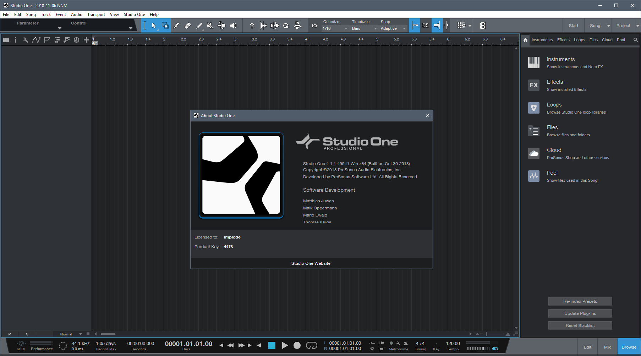Viewport: 641px width, 356px height.
Task: Click the question mark help icon
Action: pos(252,26)
